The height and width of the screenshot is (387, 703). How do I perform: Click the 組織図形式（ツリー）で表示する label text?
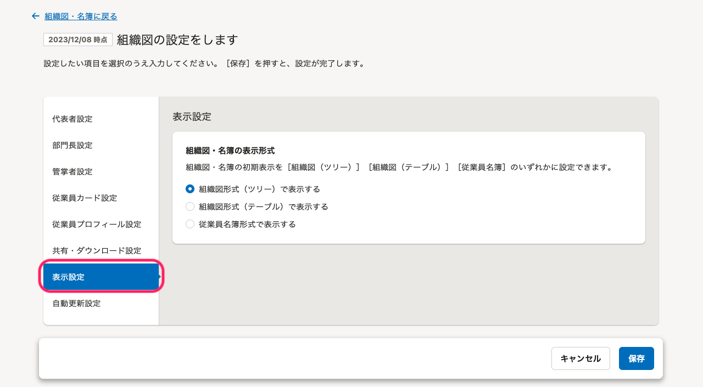[x=259, y=189]
